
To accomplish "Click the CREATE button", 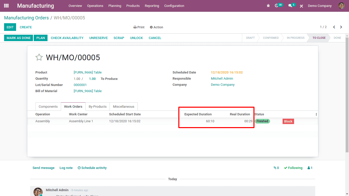I will (x=26, y=27).
